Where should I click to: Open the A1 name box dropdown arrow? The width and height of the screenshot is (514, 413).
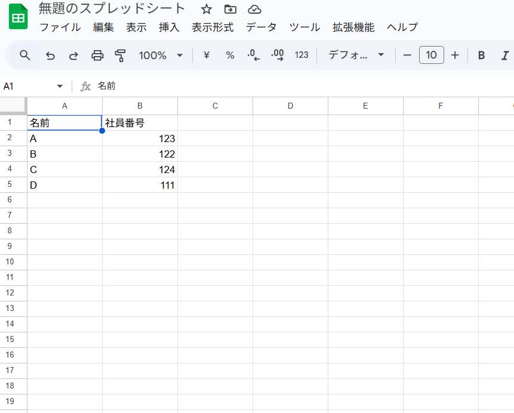(x=60, y=87)
